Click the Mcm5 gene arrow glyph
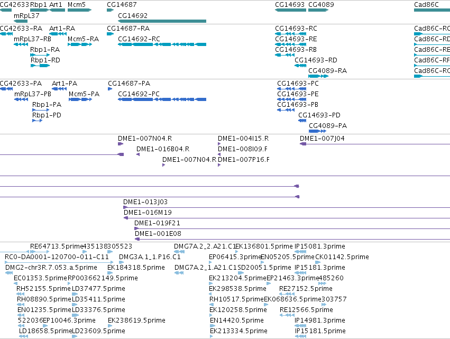 click(79, 10)
